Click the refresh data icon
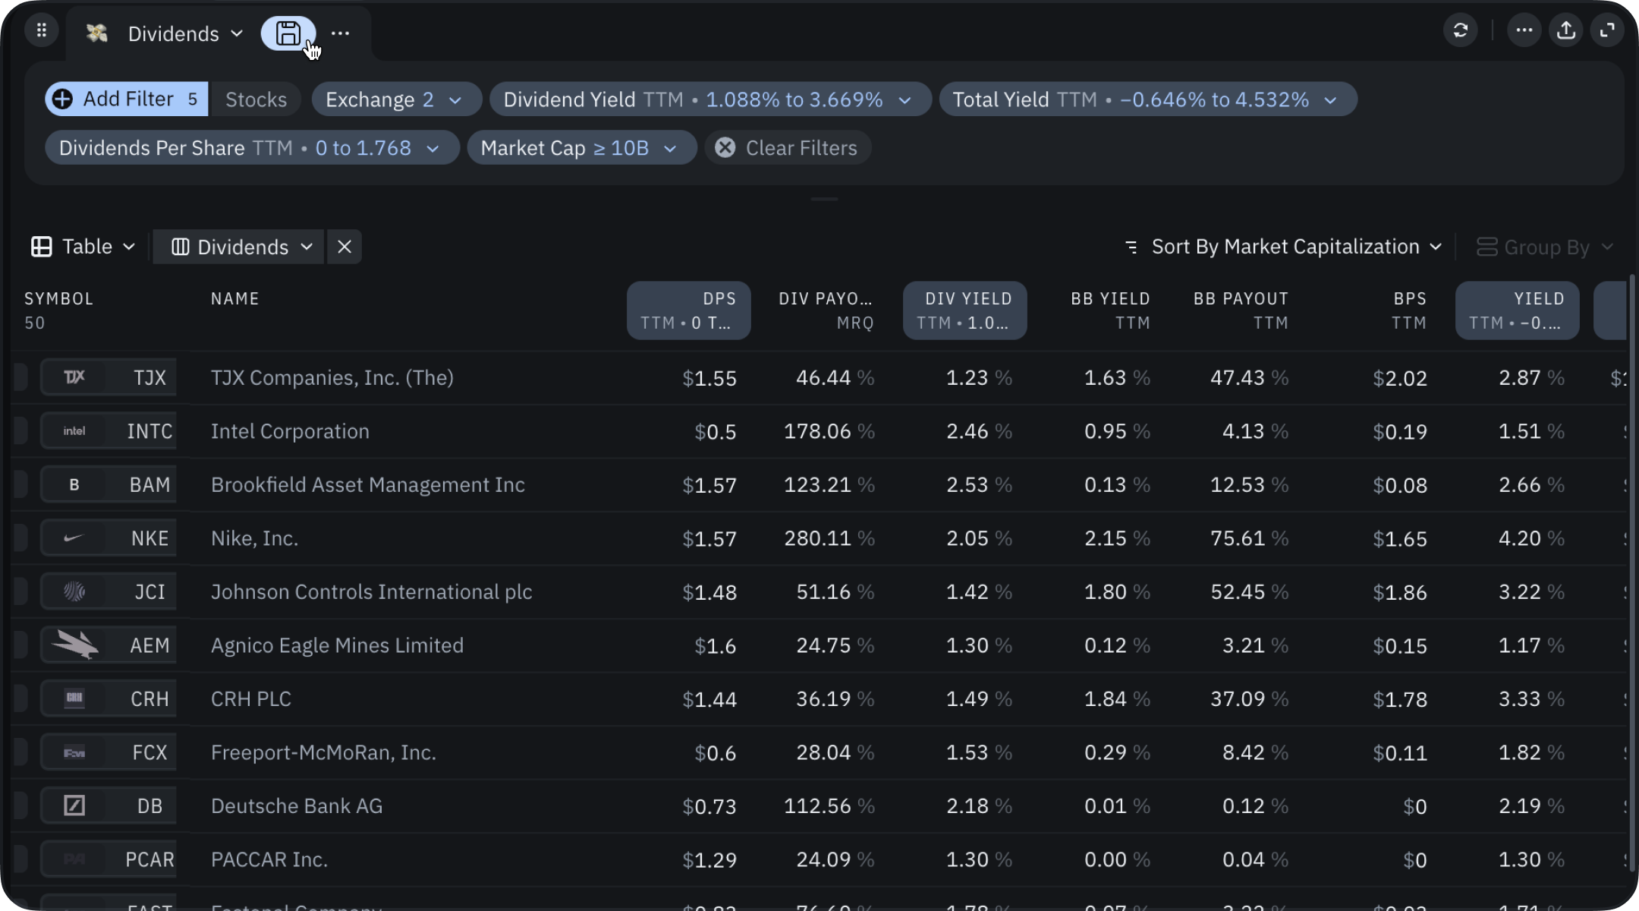Image resolution: width=1639 pixels, height=911 pixels. click(x=1460, y=30)
